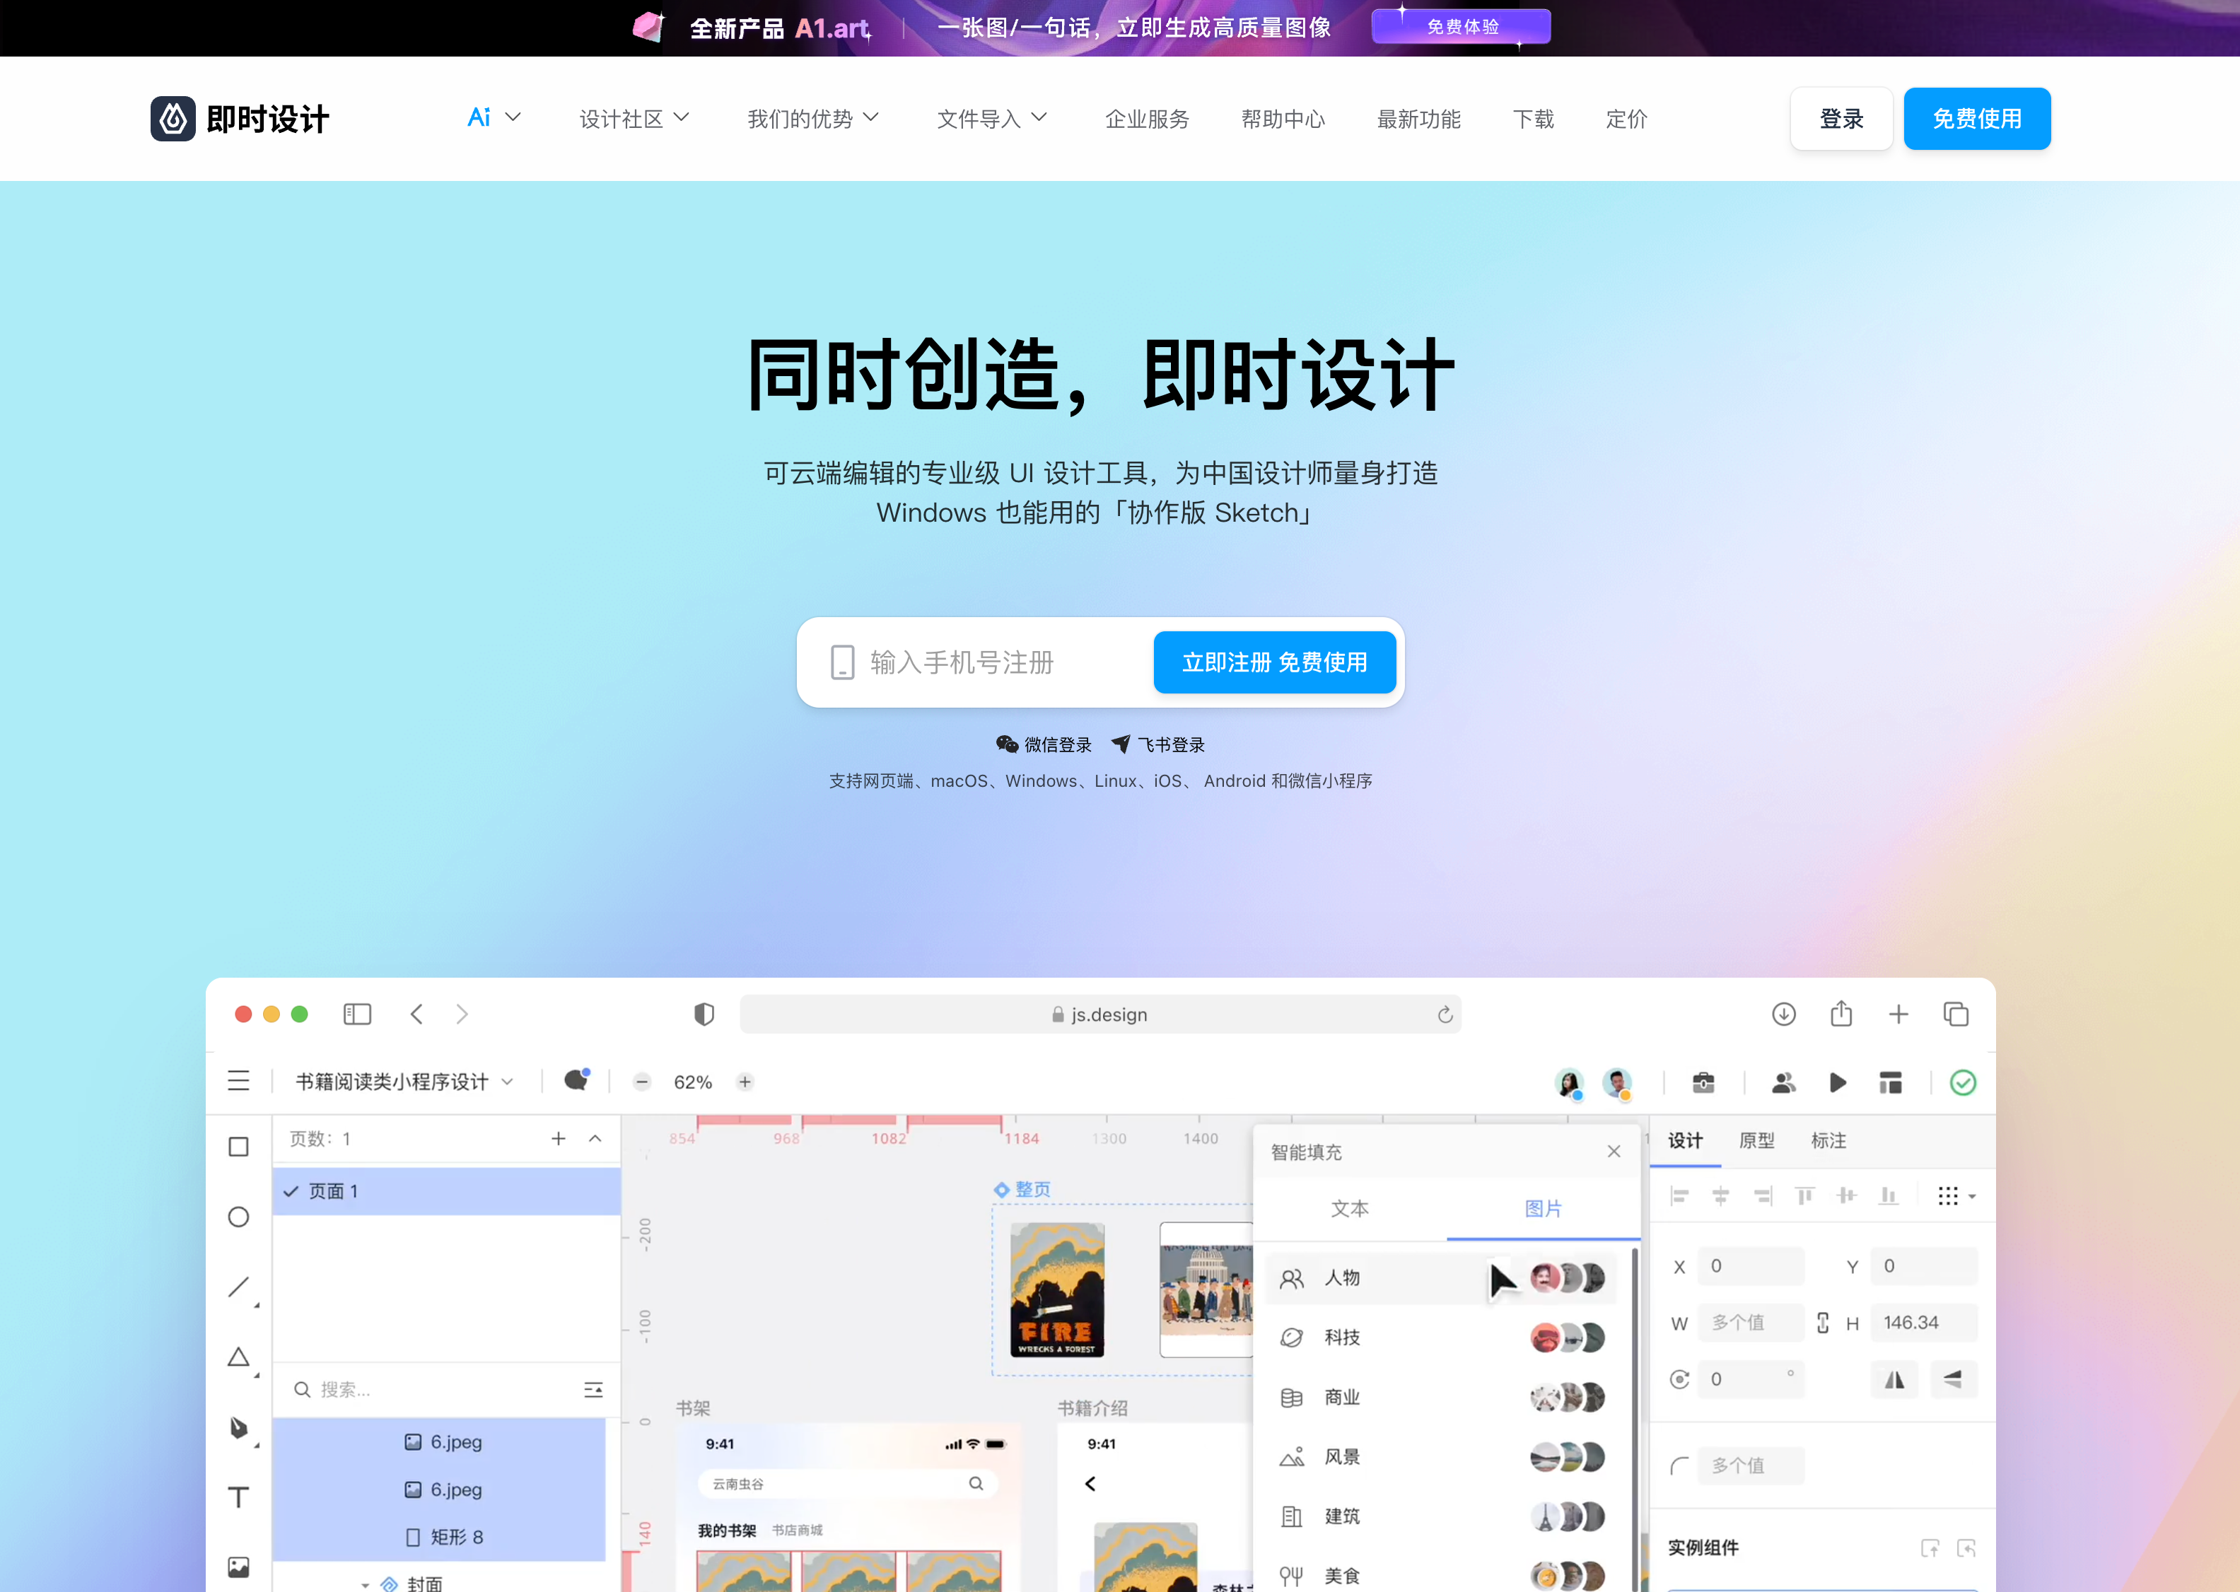Screen dimensions: 2240x1592
Task: Toggle the browser sidebar panel icon
Action: click(357, 1014)
